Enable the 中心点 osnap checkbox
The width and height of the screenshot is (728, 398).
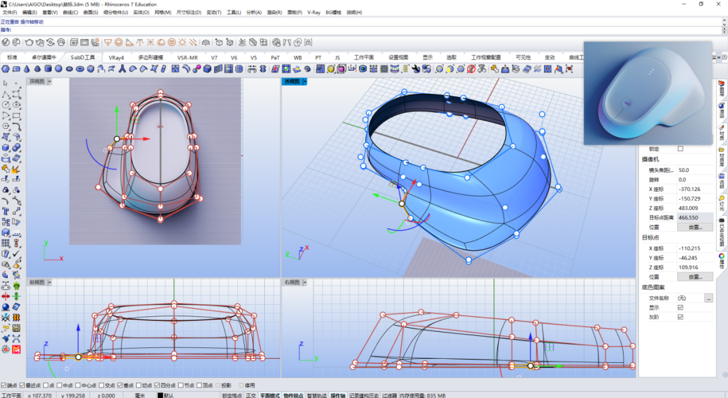(78, 385)
